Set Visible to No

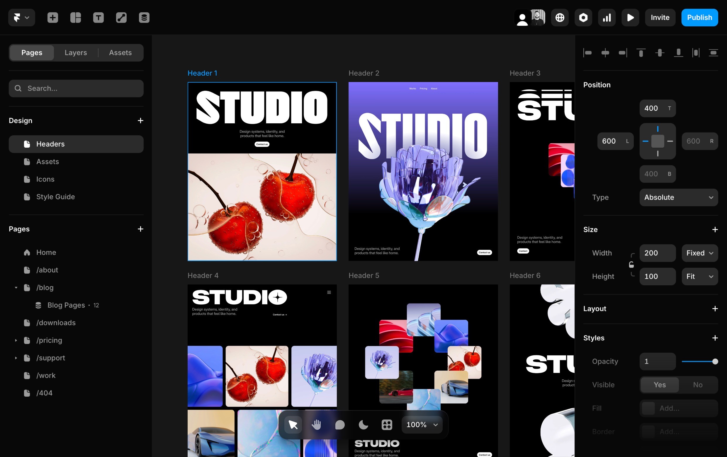point(697,385)
